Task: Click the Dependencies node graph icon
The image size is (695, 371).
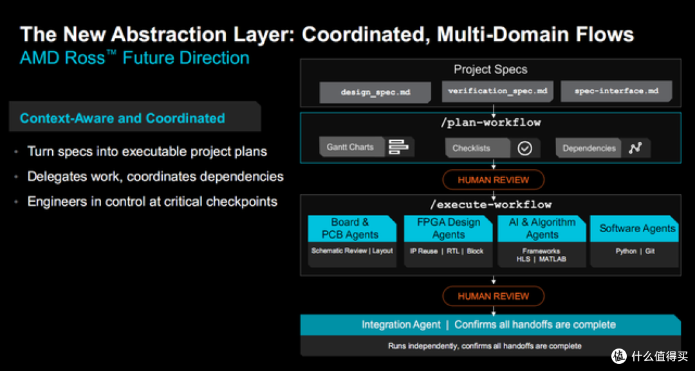Action: [635, 149]
